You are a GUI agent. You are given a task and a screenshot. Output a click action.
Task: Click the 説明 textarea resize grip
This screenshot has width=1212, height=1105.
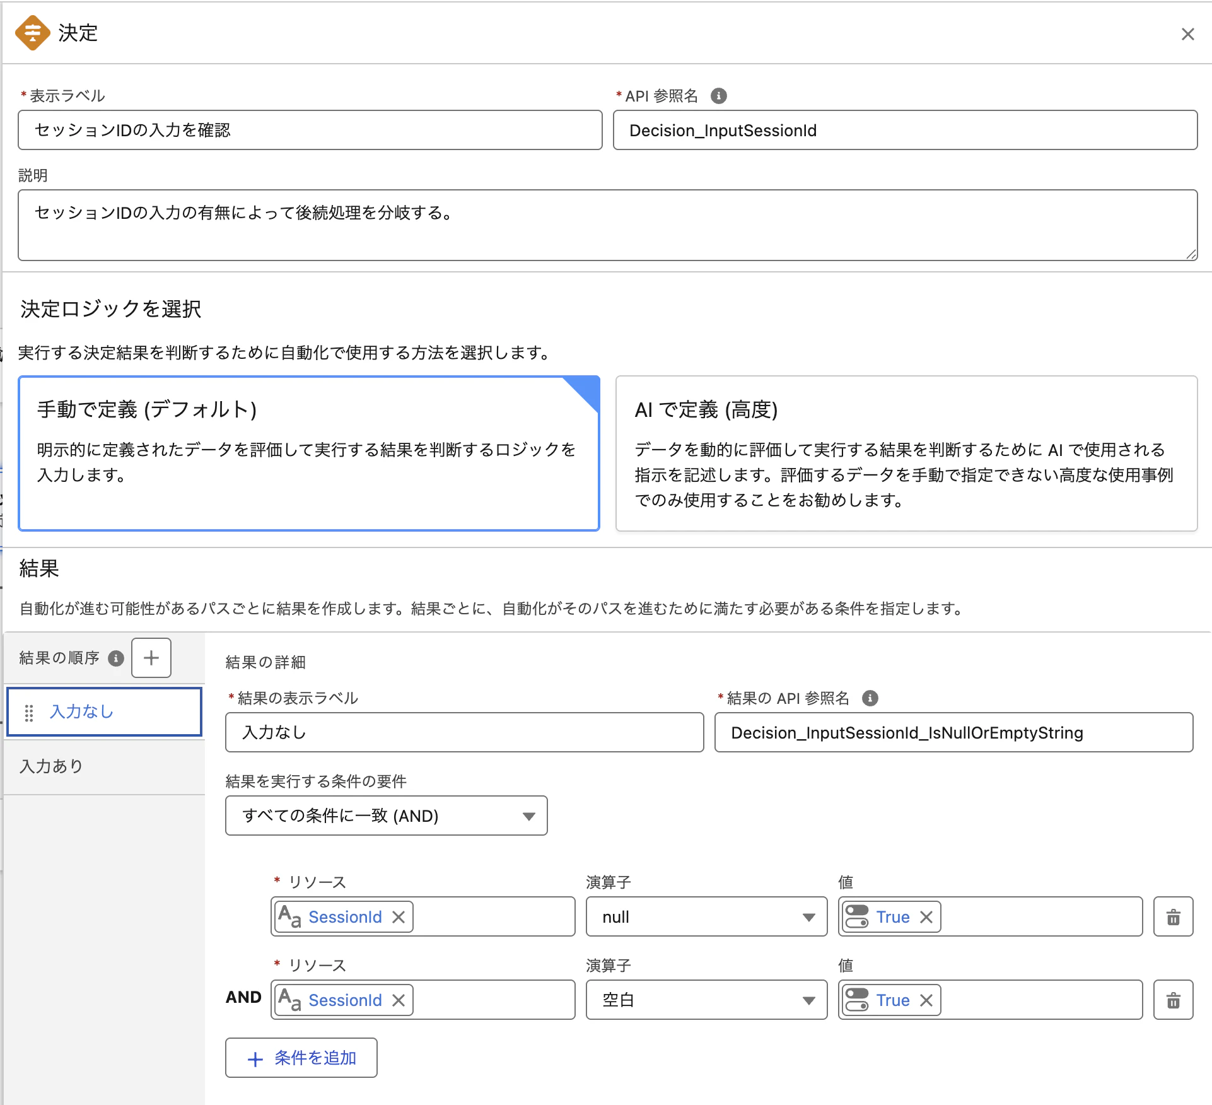1191,254
